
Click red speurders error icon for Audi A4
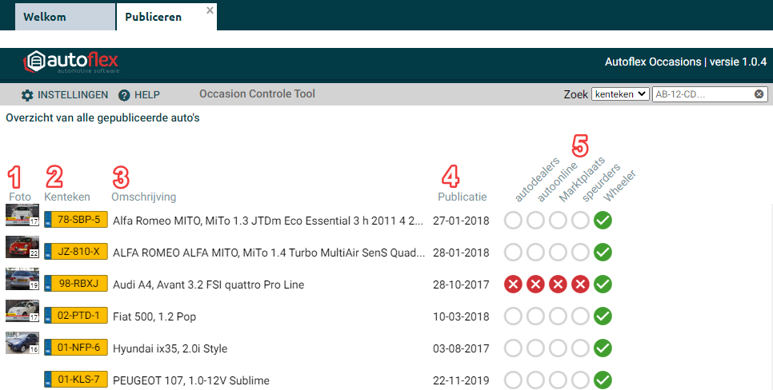(581, 285)
